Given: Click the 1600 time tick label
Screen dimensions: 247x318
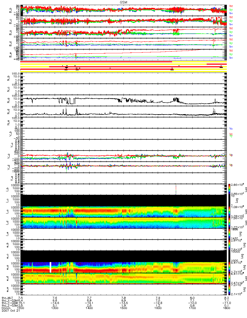Looking at the screenshot, I should pyautogui.click(x=158, y=308).
